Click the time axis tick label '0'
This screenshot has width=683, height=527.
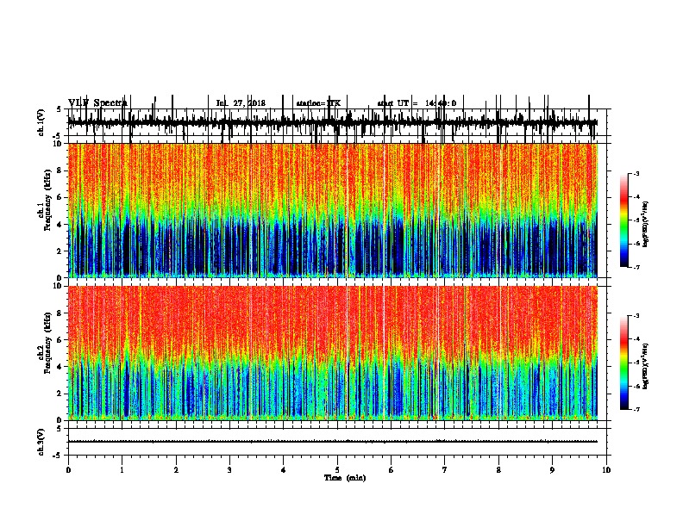point(68,470)
